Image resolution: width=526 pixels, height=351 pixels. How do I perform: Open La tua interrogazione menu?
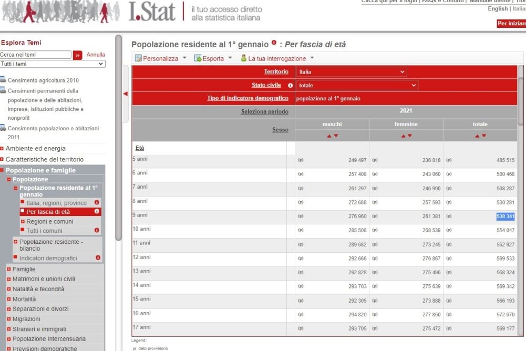tap(277, 58)
